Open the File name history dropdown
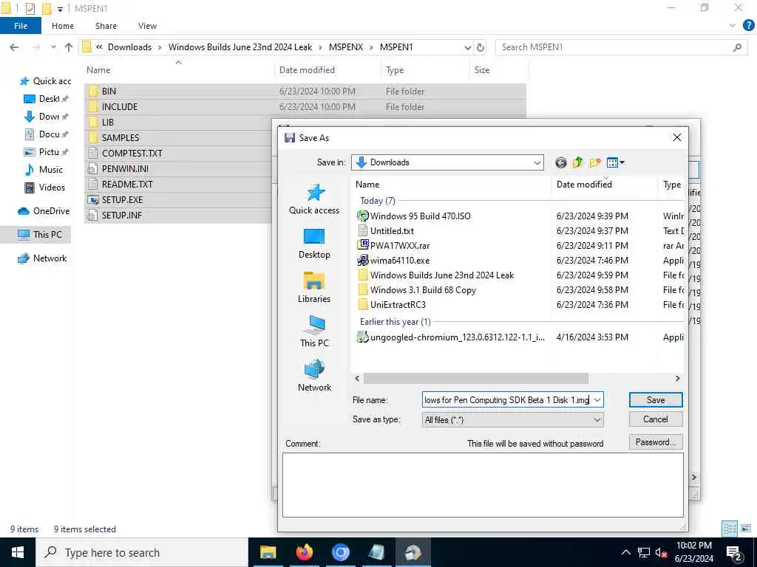Screen dimensions: 757x567 coord(597,400)
